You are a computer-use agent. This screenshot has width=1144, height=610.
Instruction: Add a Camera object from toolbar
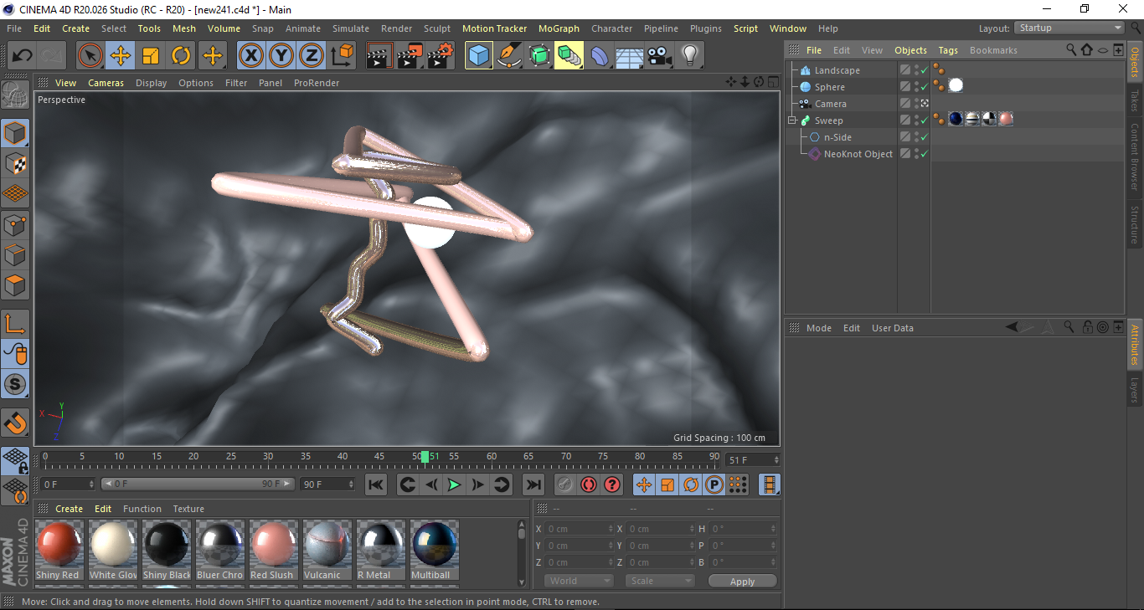[659, 56]
